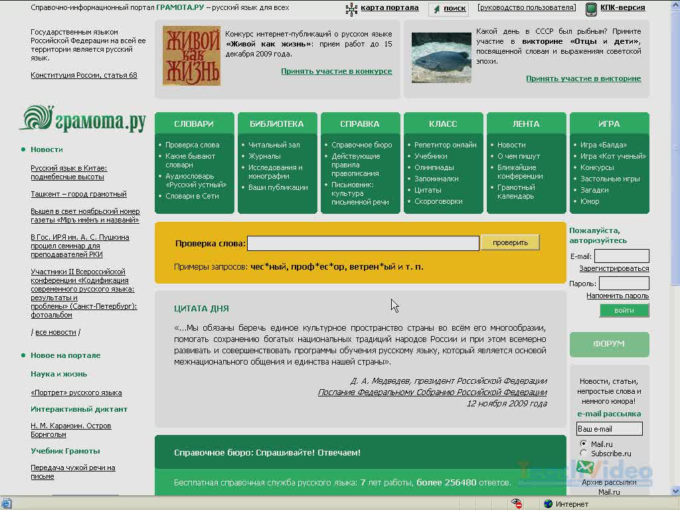Open the green ФОРУМ button
This screenshot has height=510, width=680.
pyautogui.click(x=609, y=344)
